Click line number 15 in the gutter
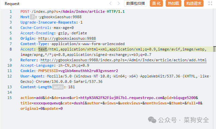This screenshot has width=216, height=129. pos(9,98)
